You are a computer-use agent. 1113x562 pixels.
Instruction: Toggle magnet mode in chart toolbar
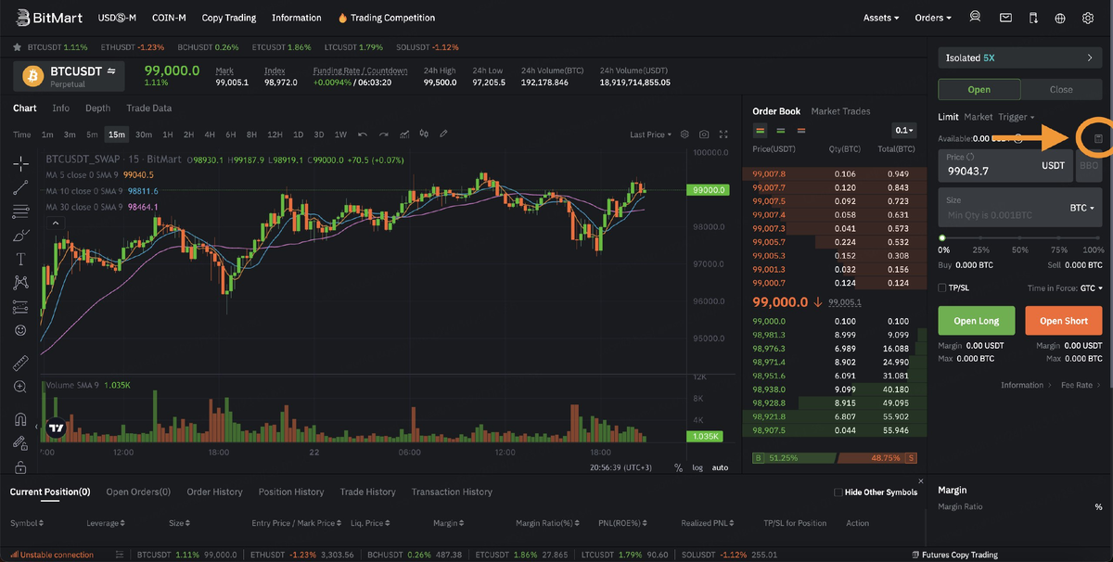point(20,419)
